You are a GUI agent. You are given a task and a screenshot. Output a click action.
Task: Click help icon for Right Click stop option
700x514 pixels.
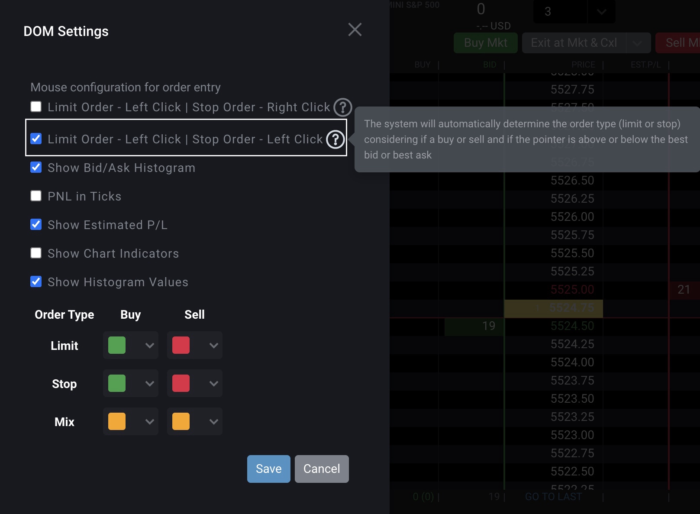(342, 107)
